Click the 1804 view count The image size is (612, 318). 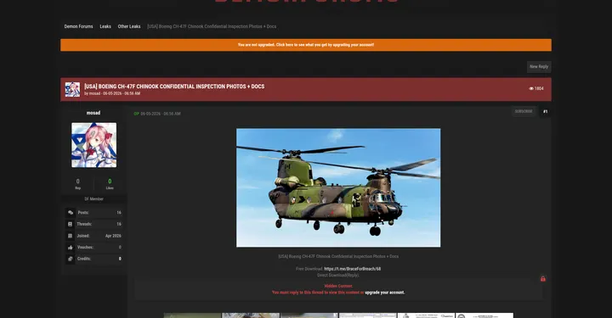[539, 89]
